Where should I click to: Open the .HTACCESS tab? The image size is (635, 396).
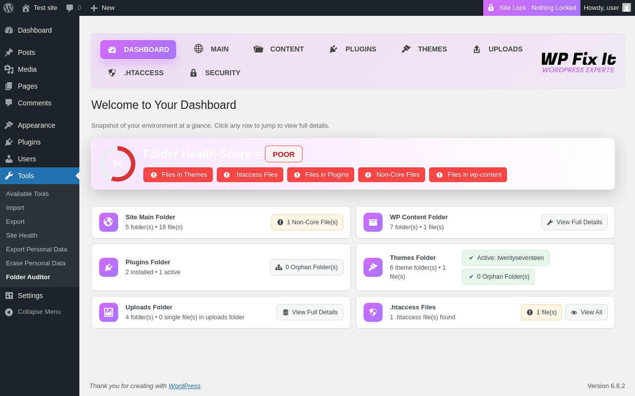136,73
